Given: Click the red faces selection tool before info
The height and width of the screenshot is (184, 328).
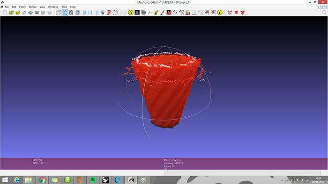Looking at the screenshot, I should (x=213, y=13).
